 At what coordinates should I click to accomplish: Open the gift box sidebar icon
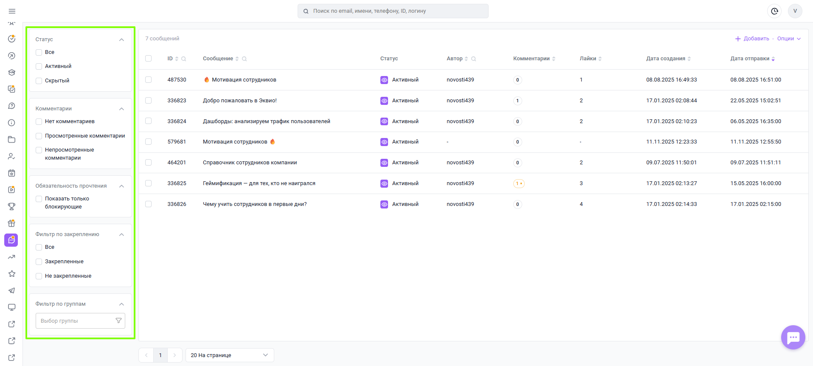(12, 223)
